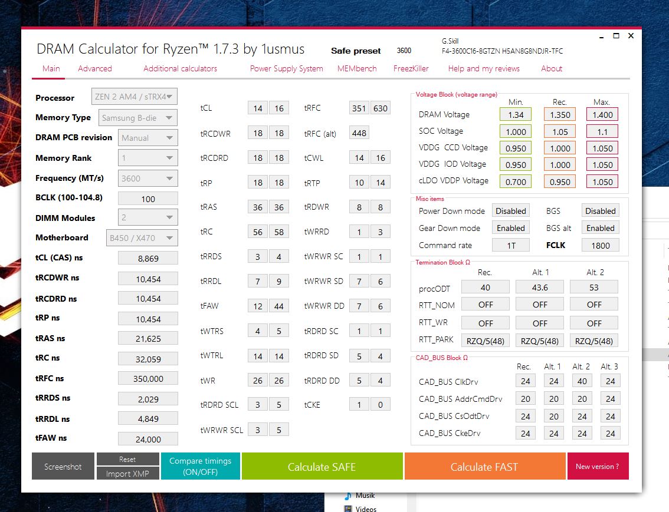Expand the Processor dropdown

pyautogui.click(x=135, y=97)
